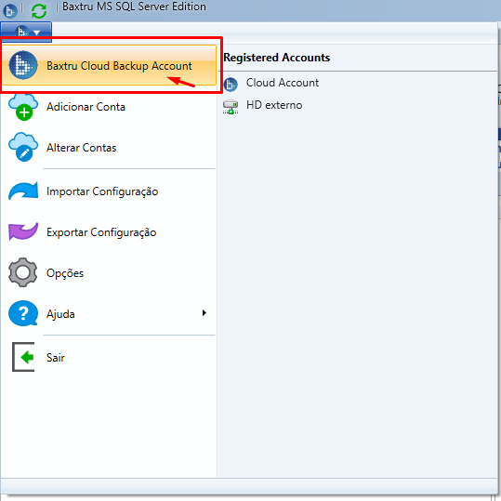This screenshot has height=501, width=501.
Task: Open the Ajuda menu entry
Action: (x=109, y=314)
